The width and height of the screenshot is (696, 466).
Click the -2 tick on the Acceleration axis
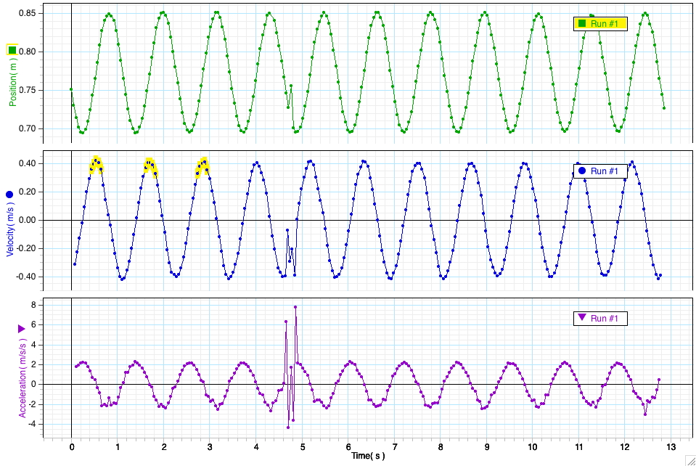coord(33,404)
